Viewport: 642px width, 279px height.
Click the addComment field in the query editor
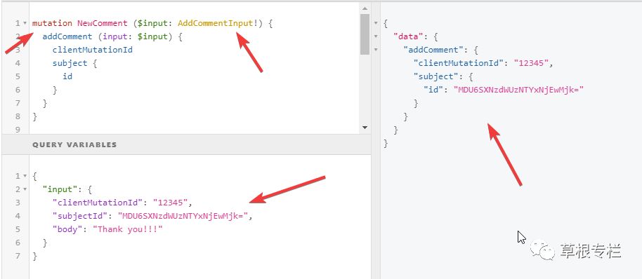(67, 36)
